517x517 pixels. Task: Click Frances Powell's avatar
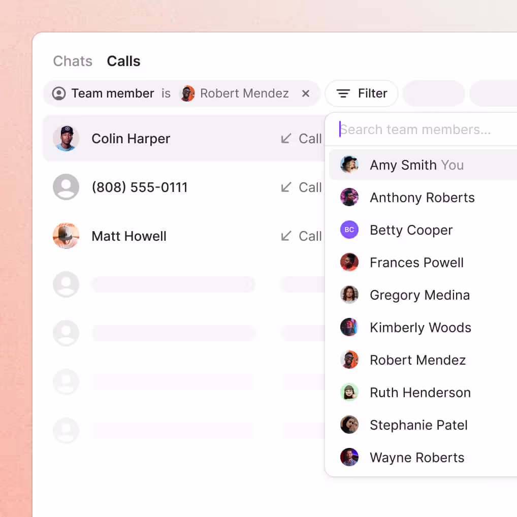(x=349, y=263)
